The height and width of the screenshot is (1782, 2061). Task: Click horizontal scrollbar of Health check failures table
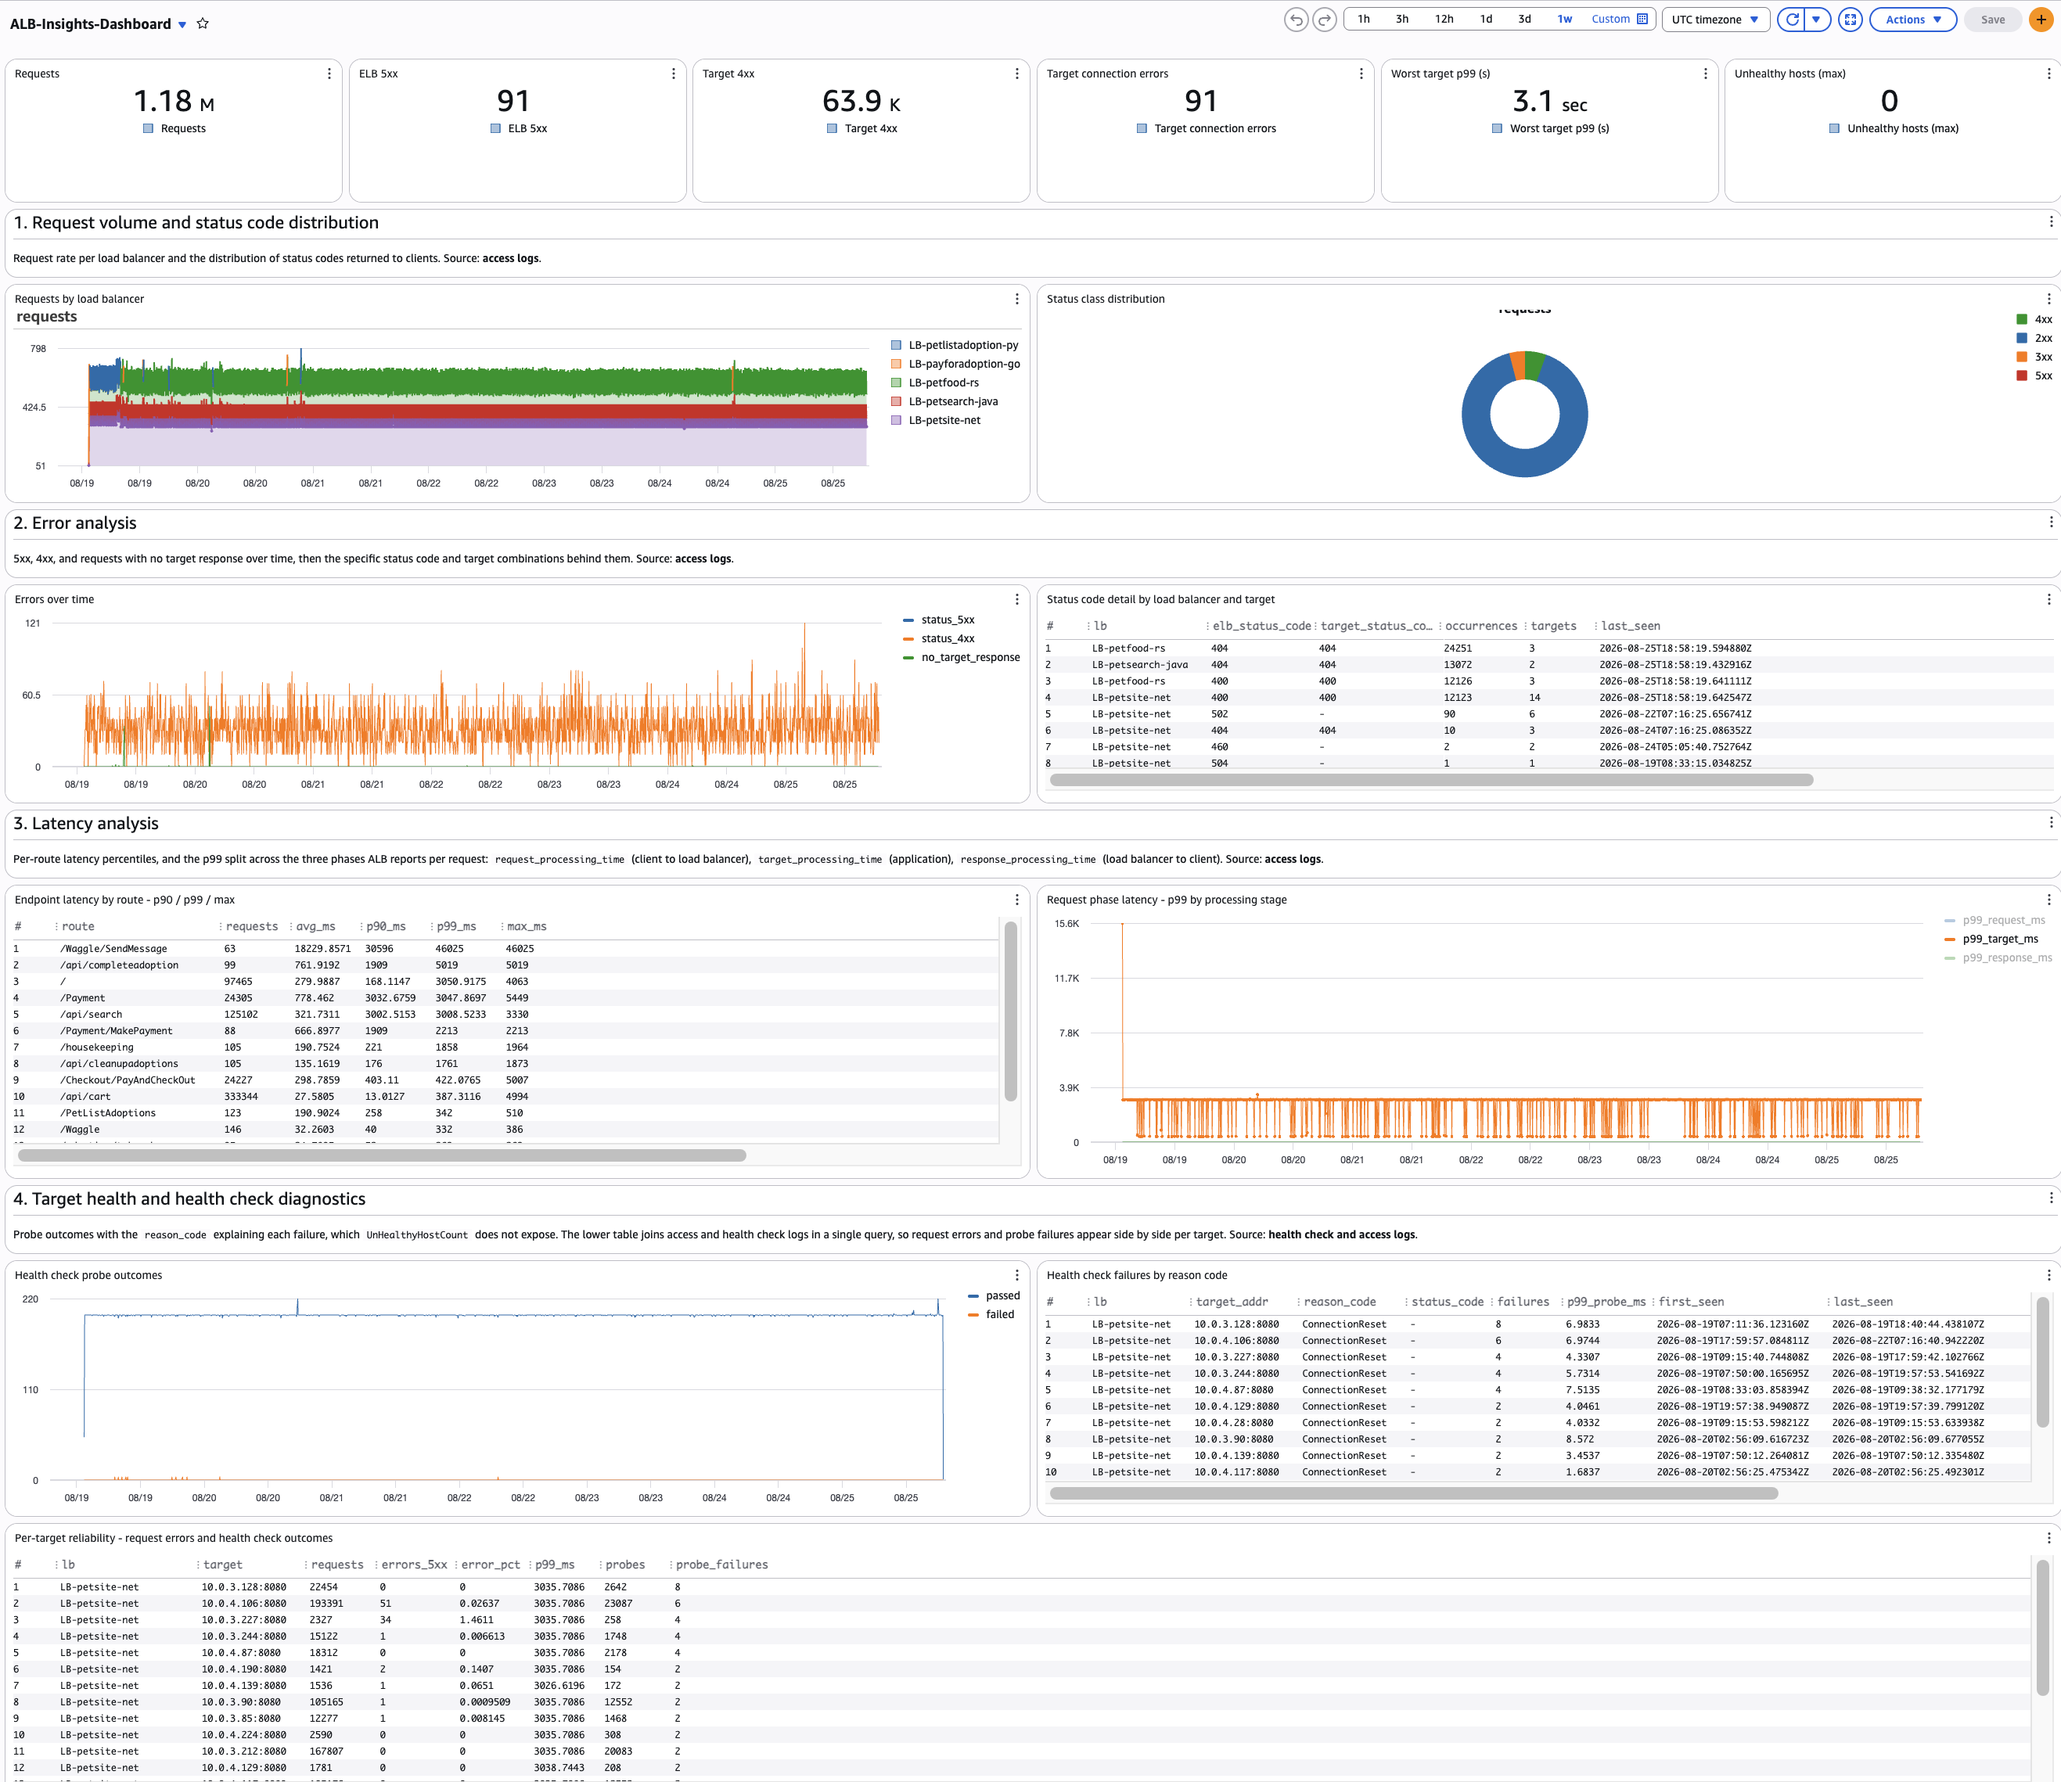click(1413, 1493)
